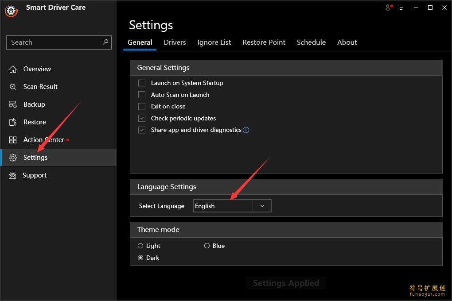Click the General Settings section header
The width and height of the screenshot is (452, 301).
point(286,68)
